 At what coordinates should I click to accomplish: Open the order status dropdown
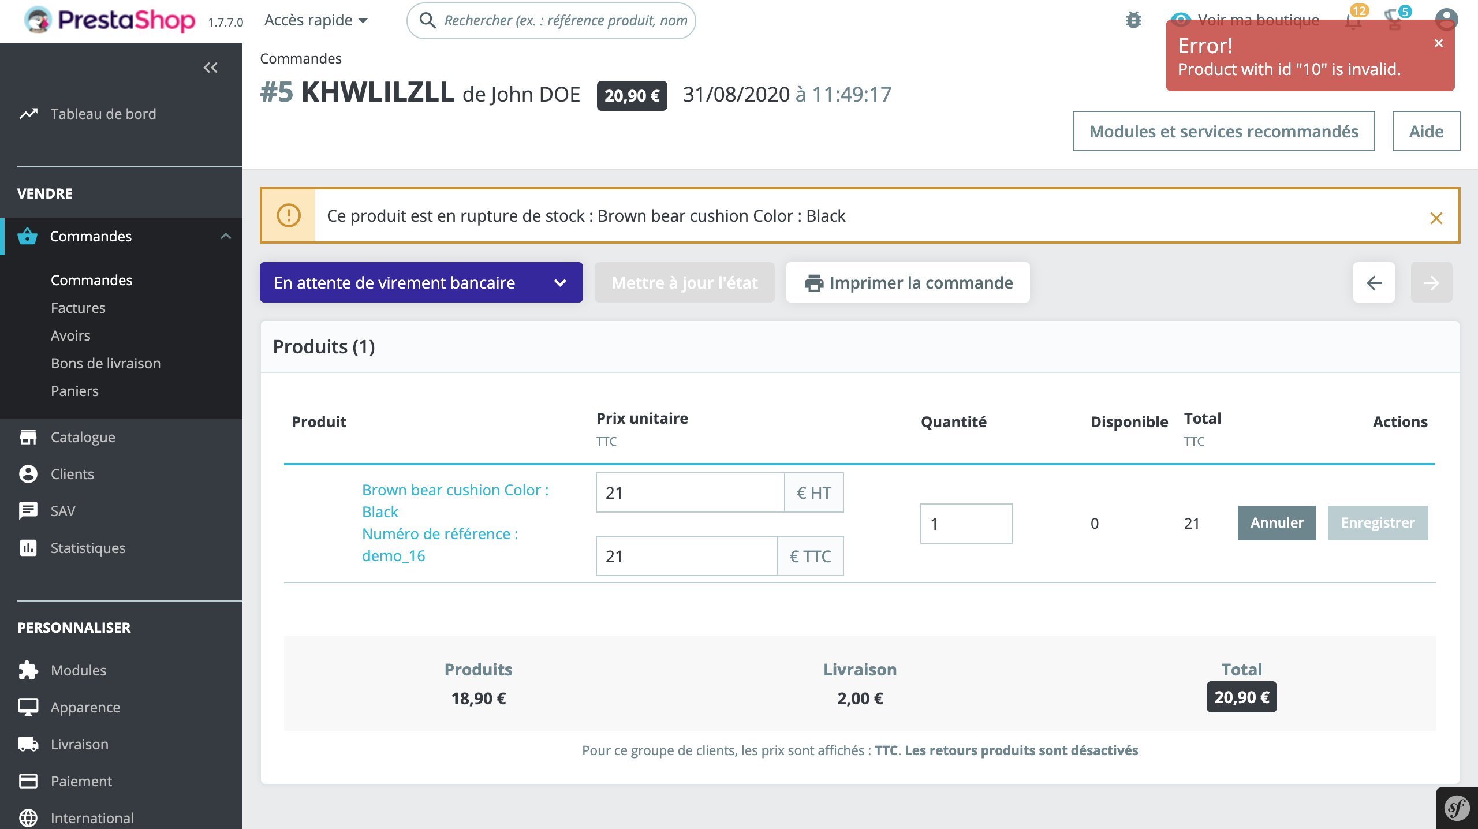421,282
